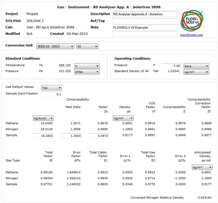The height and width of the screenshot is (203, 218).
Task: Open the standard pressure kPaa unit dropdown
Action: click(x=87, y=72)
